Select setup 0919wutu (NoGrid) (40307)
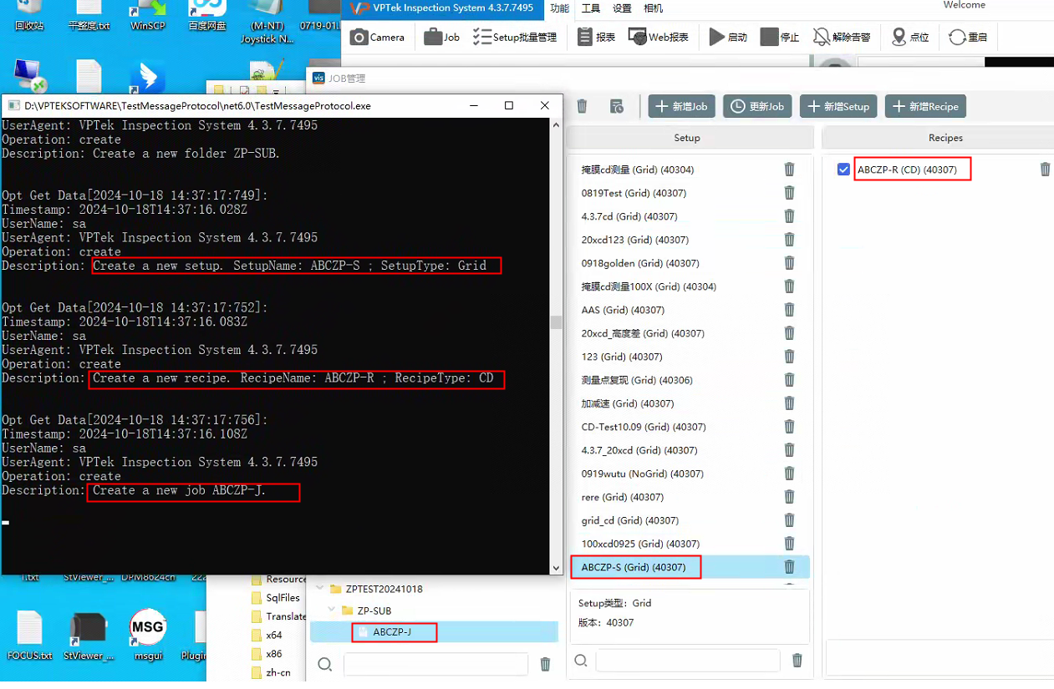This screenshot has height=689, width=1054. point(642,474)
